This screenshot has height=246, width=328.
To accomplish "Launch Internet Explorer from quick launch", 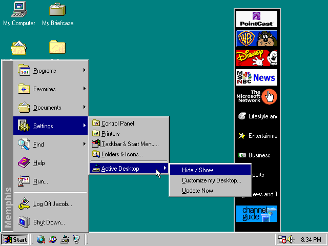I will (x=41, y=239).
